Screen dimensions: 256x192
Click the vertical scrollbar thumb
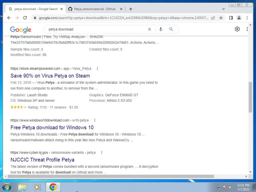click(x=250, y=97)
